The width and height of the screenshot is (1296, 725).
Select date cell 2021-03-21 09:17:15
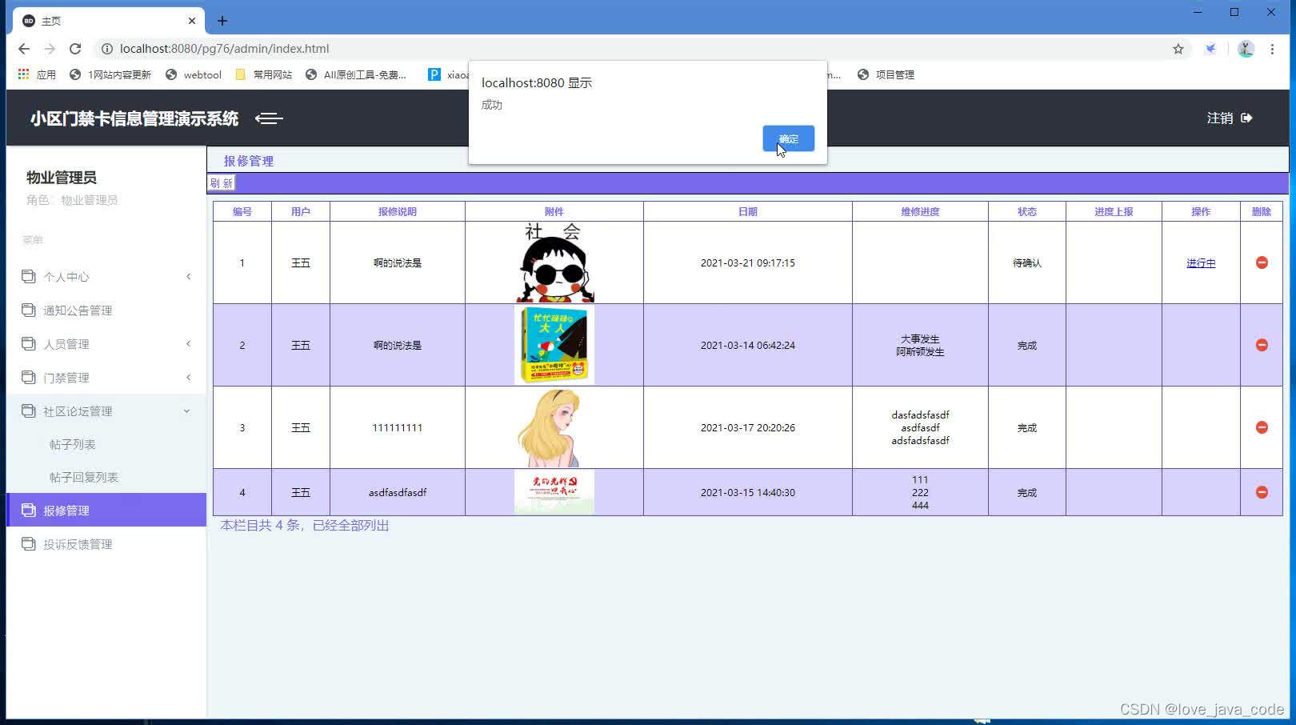(748, 262)
